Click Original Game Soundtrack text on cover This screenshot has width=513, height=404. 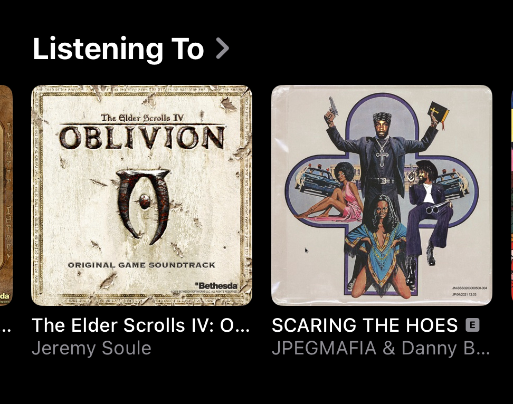click(141, 265)
